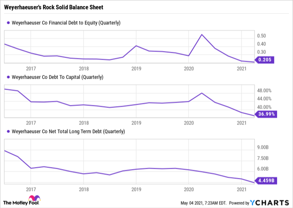Click the 2020 peak on the Debt to Equity line
Viewport: 293px width, 208px height.
pyautogui.click(x=203, y=35)
